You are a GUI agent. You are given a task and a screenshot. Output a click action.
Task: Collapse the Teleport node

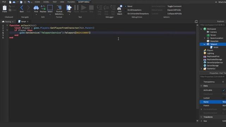click(x=204, y=44)
